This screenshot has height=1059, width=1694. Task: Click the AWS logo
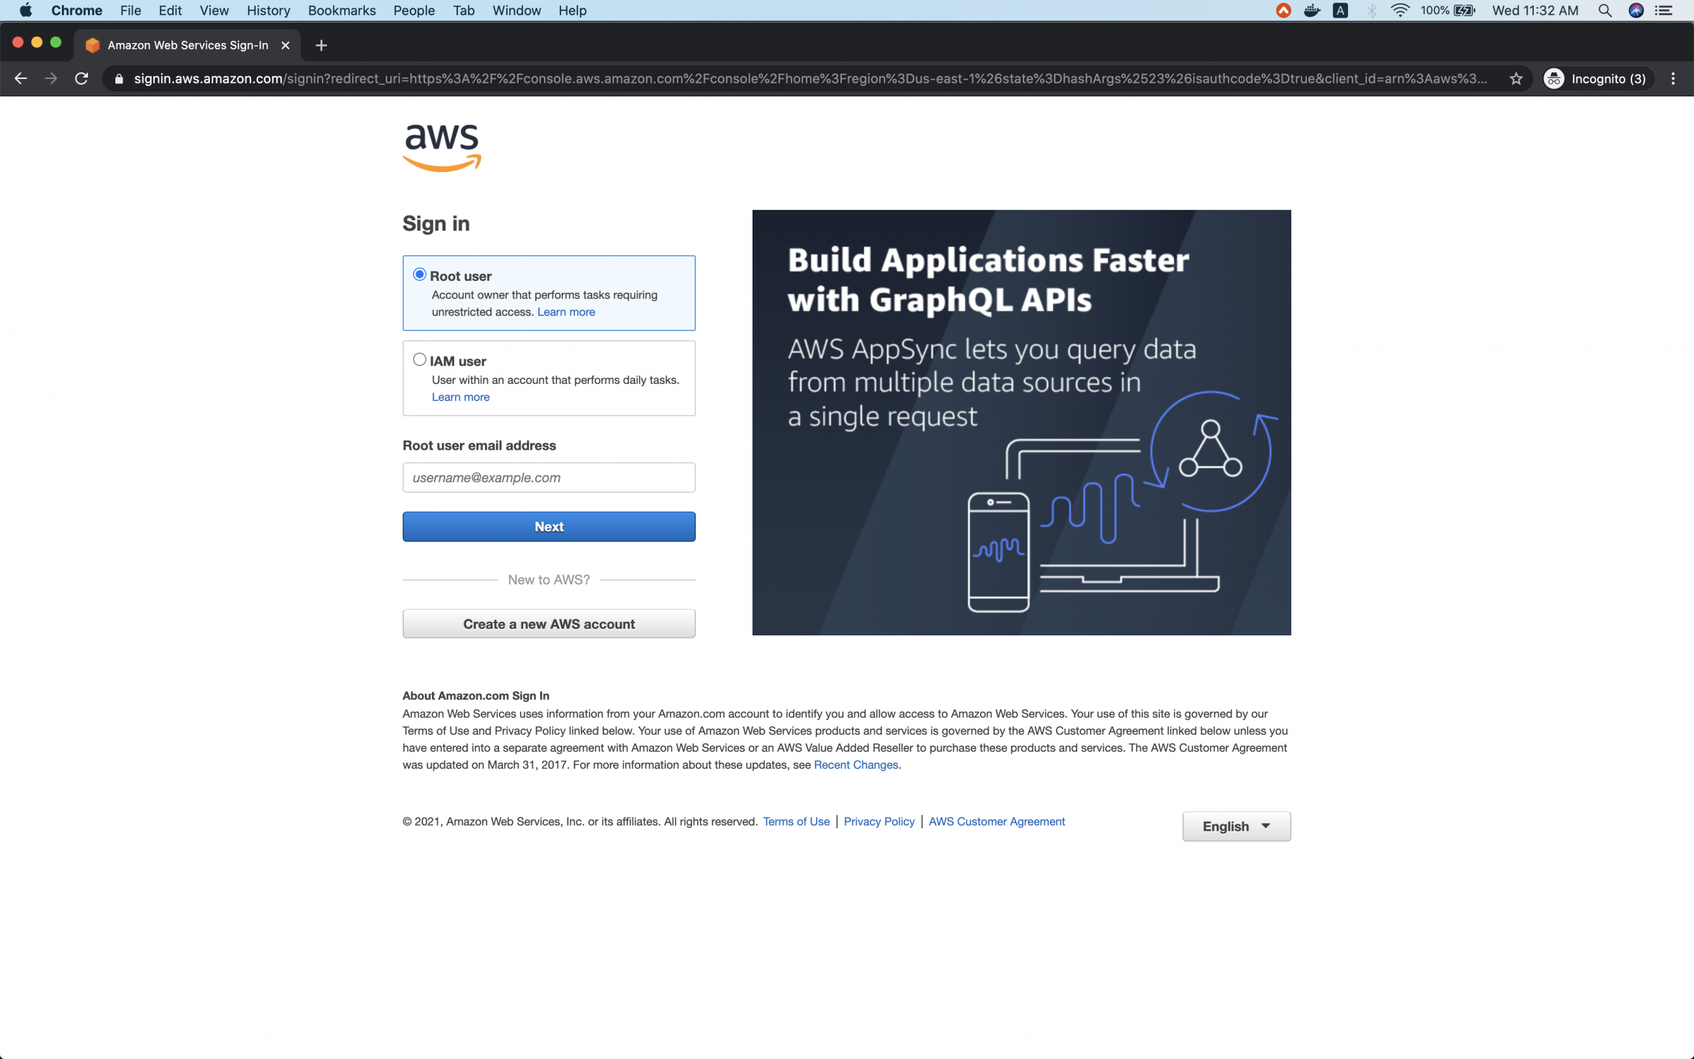tap(441, 147)
